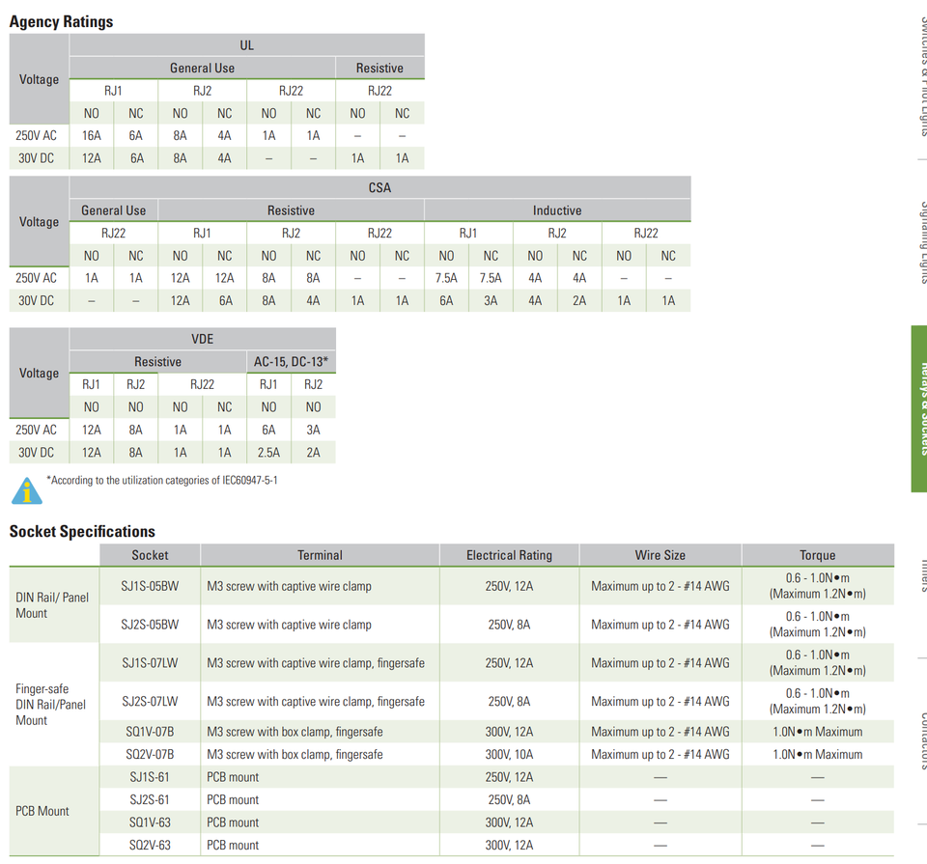Click the Agency Ratings heading

[x=61, y=21]
